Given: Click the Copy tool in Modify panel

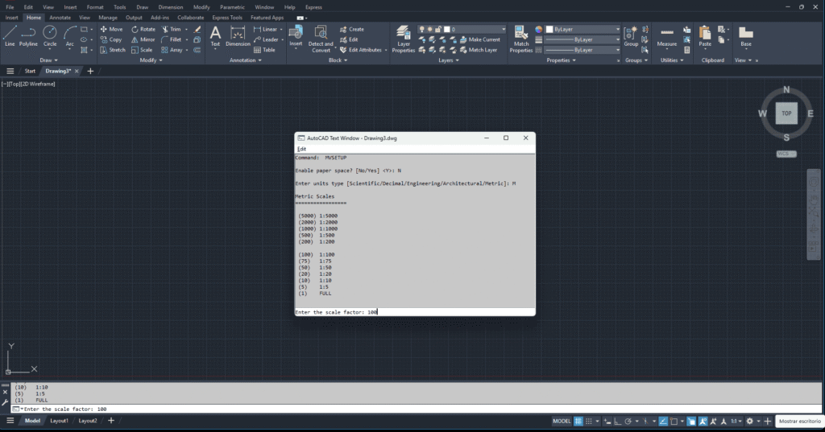Looking at the screenshot, I should pos(111,39).
